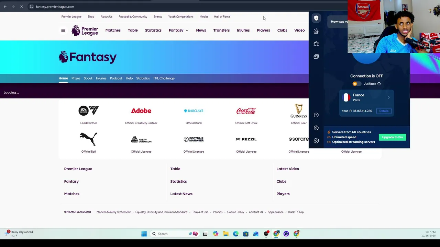440x247 pixels.
Task: Open the Windows Start menu
Action: (x=144, y=234)
